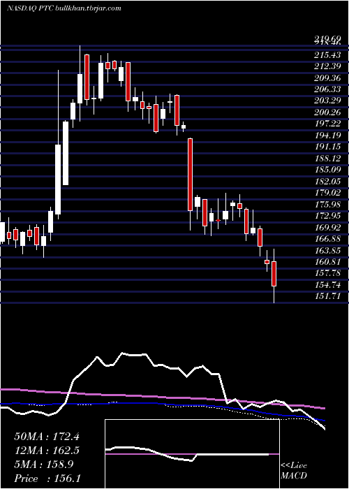Click the 194.19 price axis label
The width and height of the screenshot is (349, 489).
pos(327,136)
